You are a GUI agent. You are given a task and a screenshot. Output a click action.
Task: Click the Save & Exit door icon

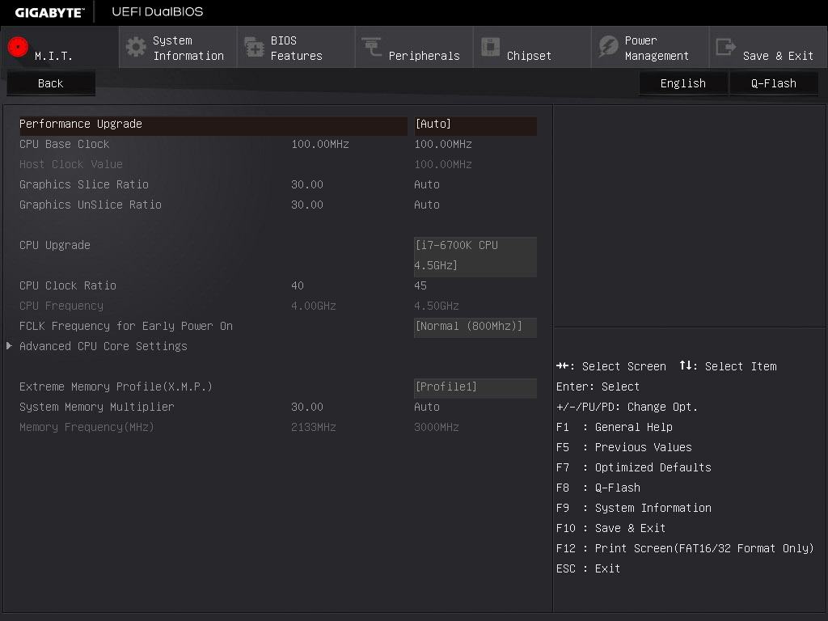tap(726, 47)
